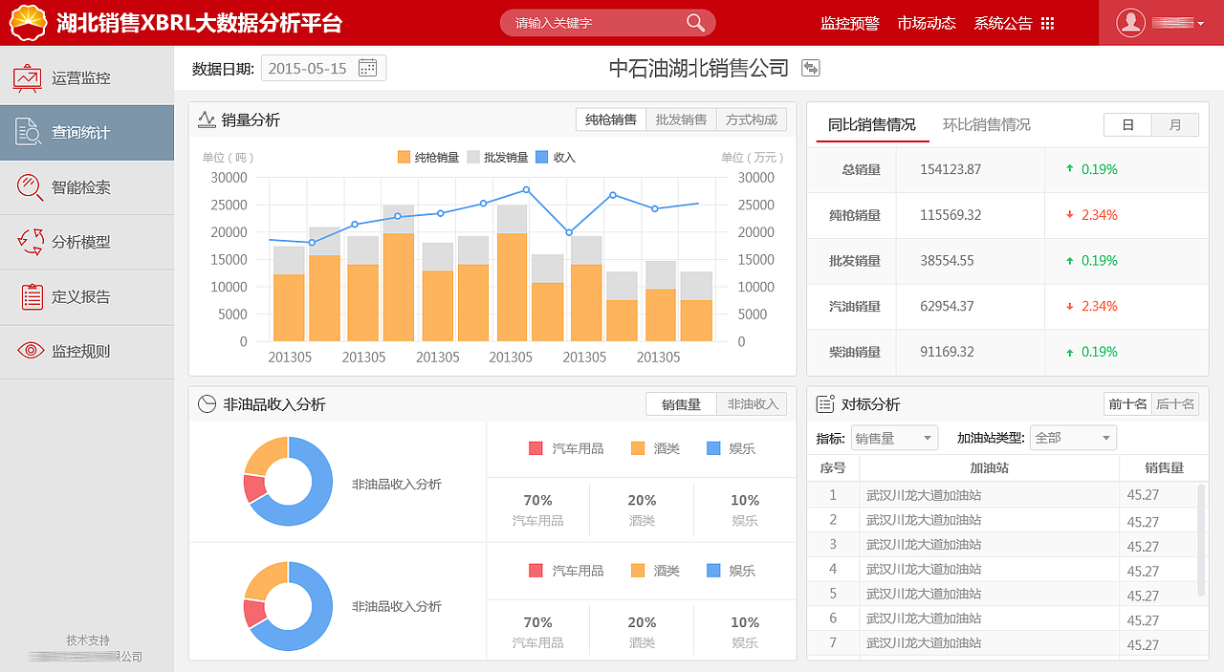The width and height of the screenshot is (1224, 672).
Task: Switch comparison to 月 view
Action: pos(1175,124)
